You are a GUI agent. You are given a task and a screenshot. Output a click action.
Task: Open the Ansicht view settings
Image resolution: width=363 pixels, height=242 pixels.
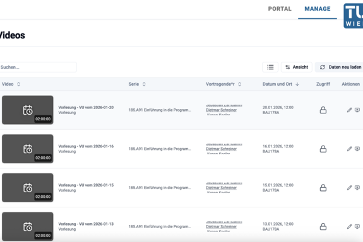tap(297, 67)
